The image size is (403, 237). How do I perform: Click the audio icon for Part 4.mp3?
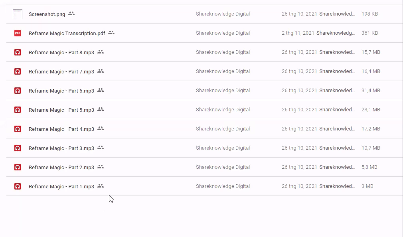[x=18, y=129]
